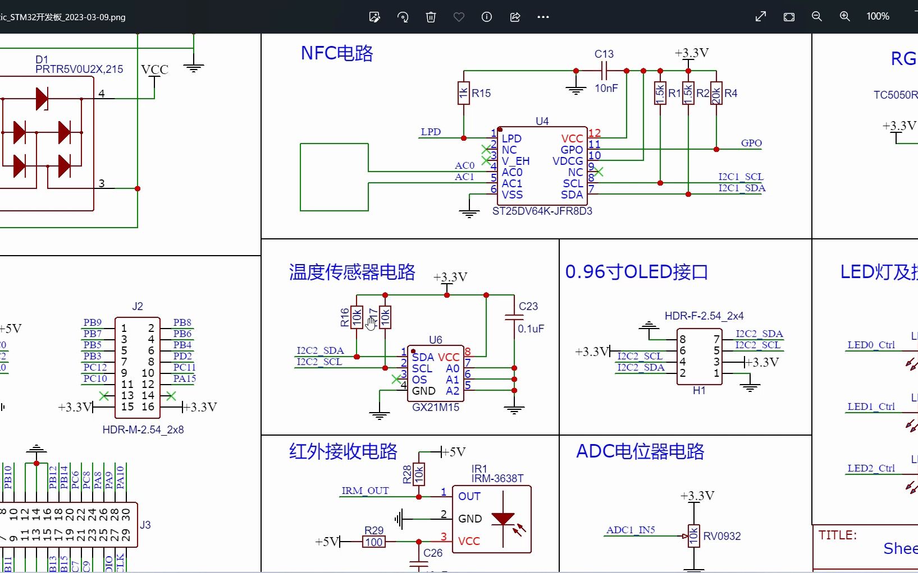Click the LED0_Ctrl net label
Viewport: 918px width, 573px height.
click(x=871, y=345)
